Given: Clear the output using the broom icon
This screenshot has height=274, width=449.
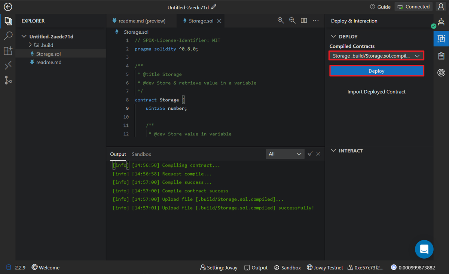Looking at the screenshot, I should point(310,154).
